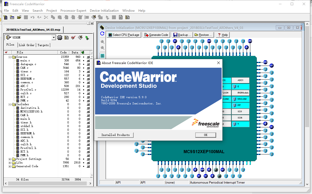Select the zoom-in magnifier icon
Image resolution: width=312 pixels, height=194 pixels.
click(102, 42)
